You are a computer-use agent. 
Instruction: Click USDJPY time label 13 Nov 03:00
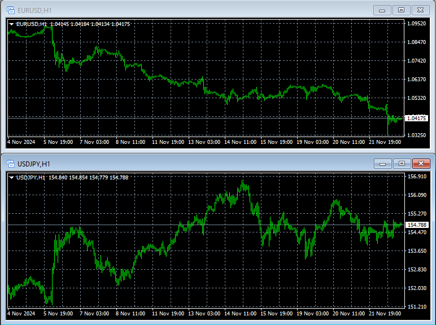(x=204, y=314)
